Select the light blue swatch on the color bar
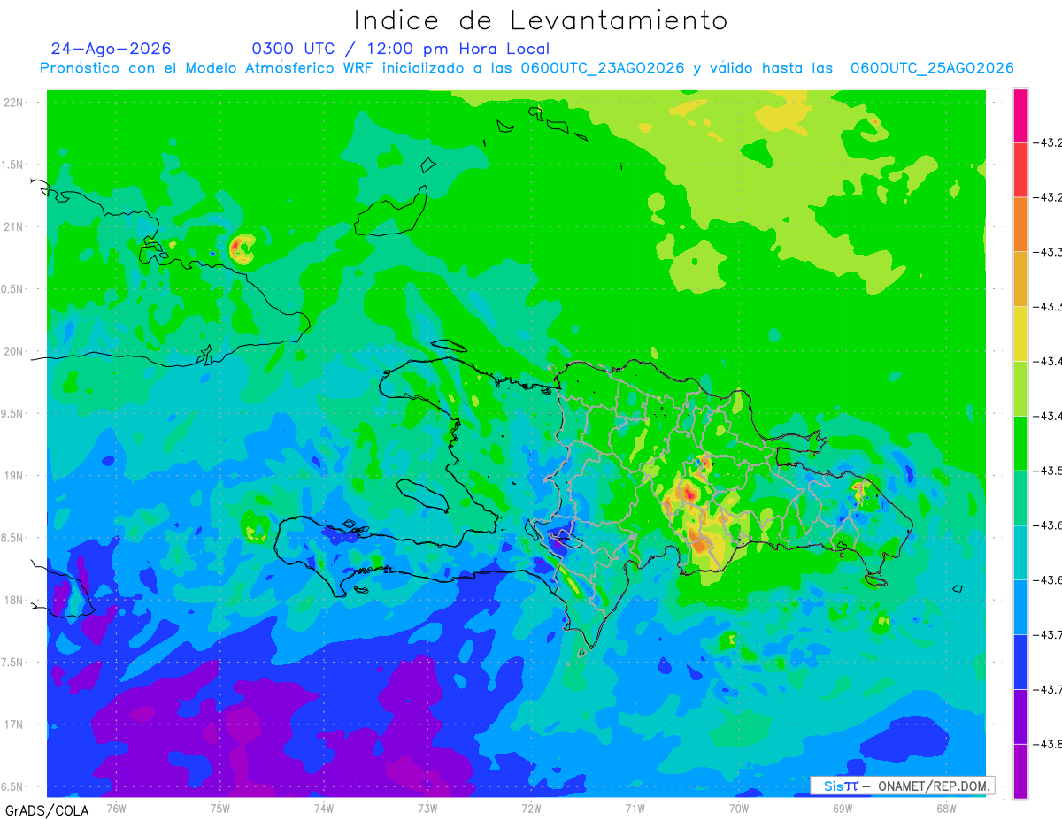1062x820 pixels. click(x=1020, y=607)
